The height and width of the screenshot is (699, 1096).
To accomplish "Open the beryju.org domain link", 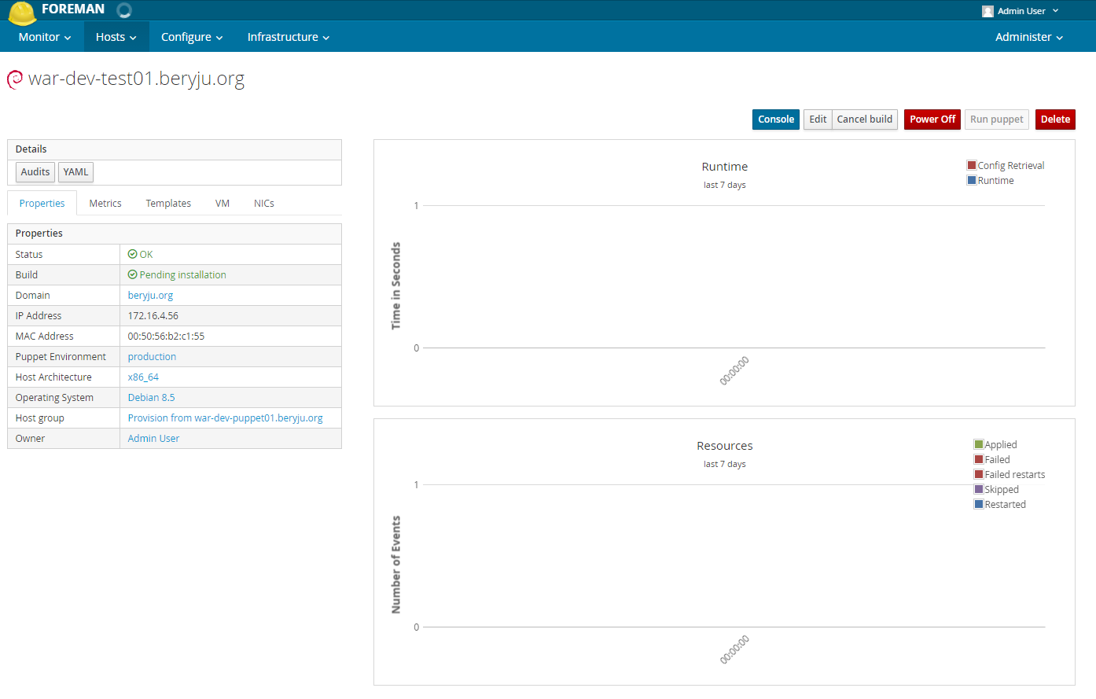I will coord(150,295).
